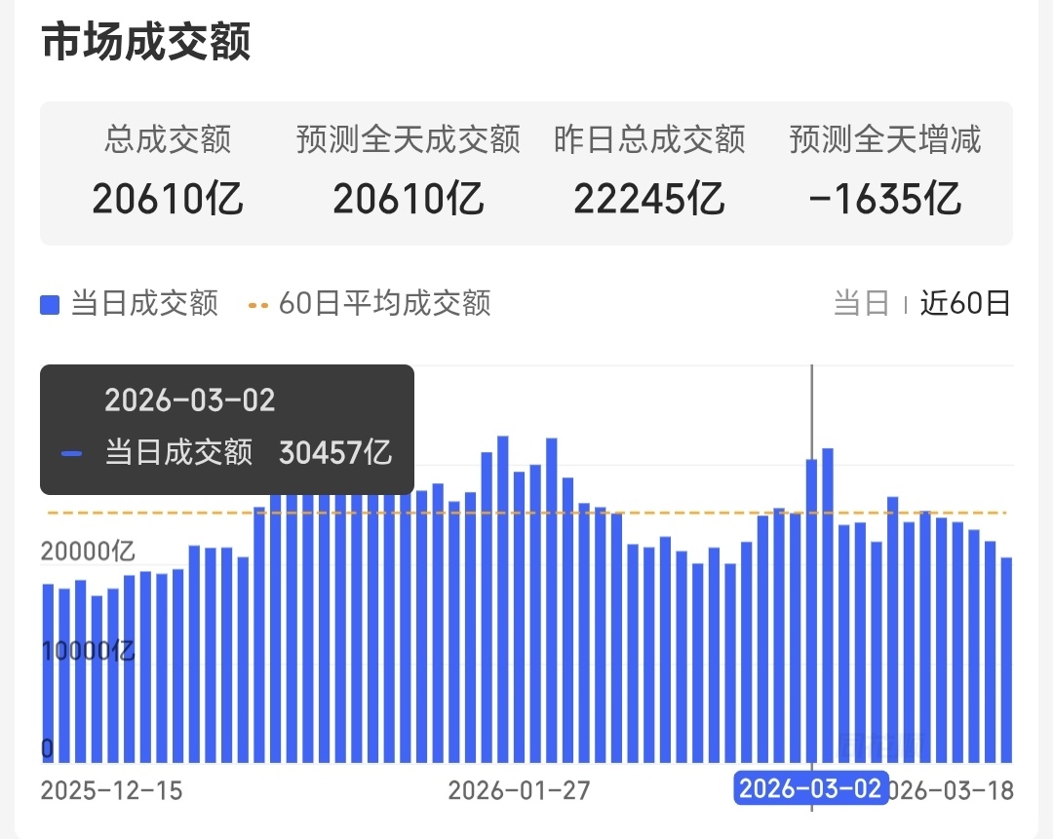
Task: Tap the leftmost bar in the chart
Action: 49,672
